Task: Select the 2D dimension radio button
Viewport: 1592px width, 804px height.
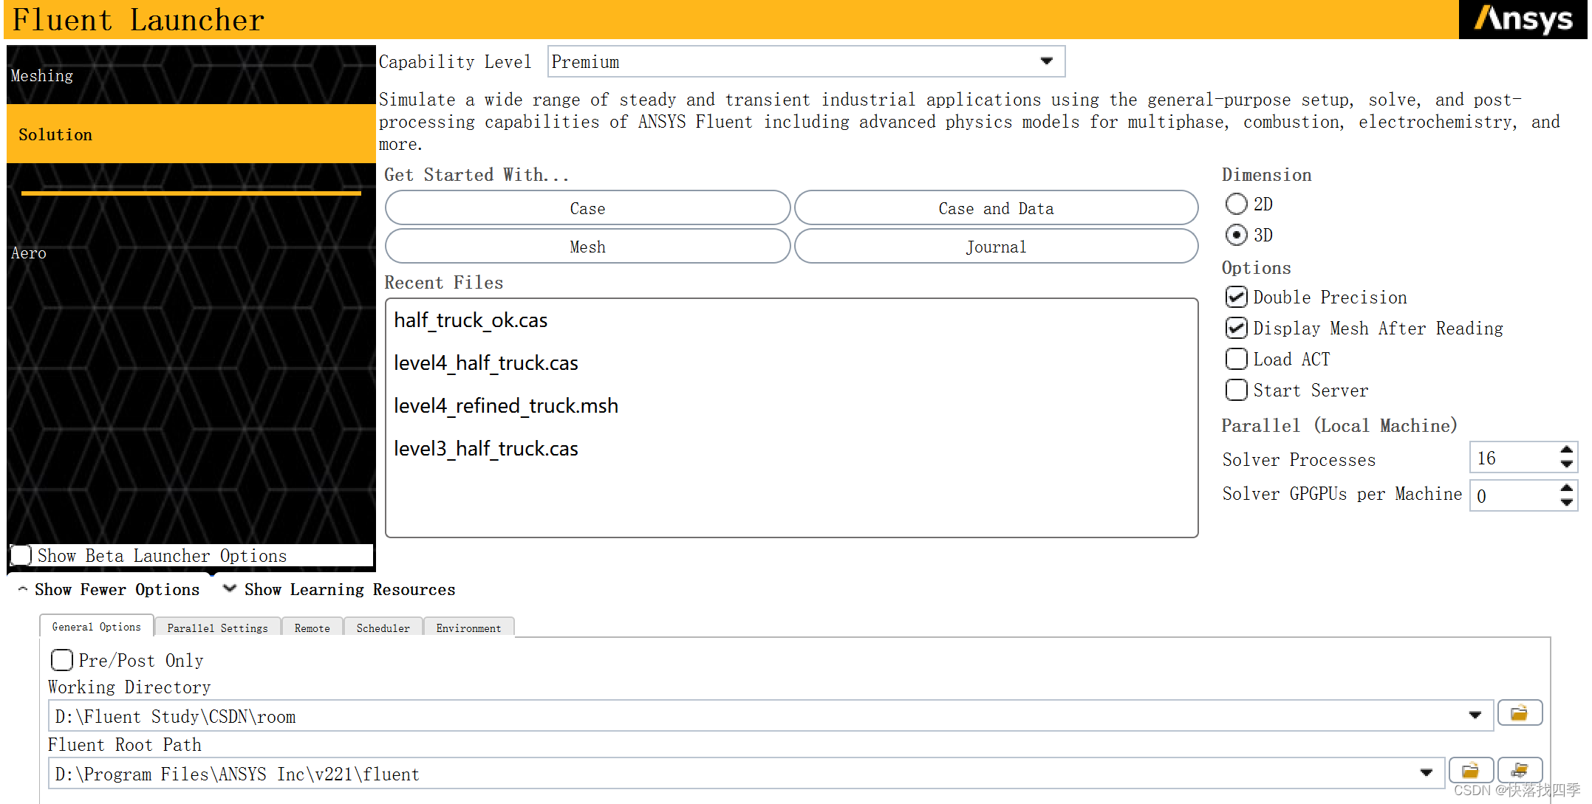Action: (x=1236, y=204)
